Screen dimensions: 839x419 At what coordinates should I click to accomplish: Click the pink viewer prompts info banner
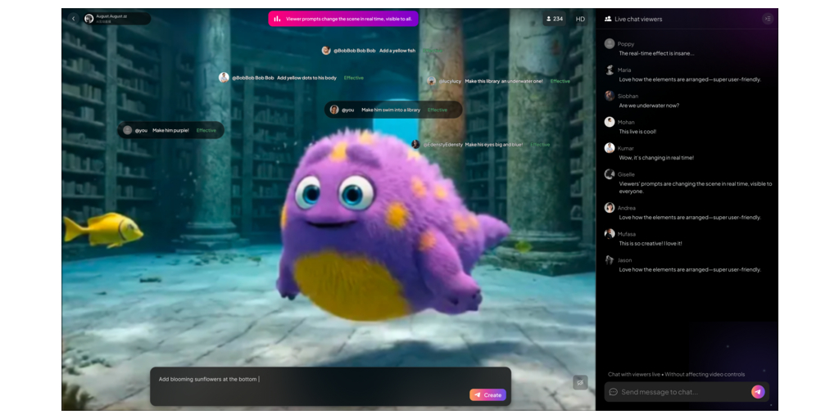point(343,19)
